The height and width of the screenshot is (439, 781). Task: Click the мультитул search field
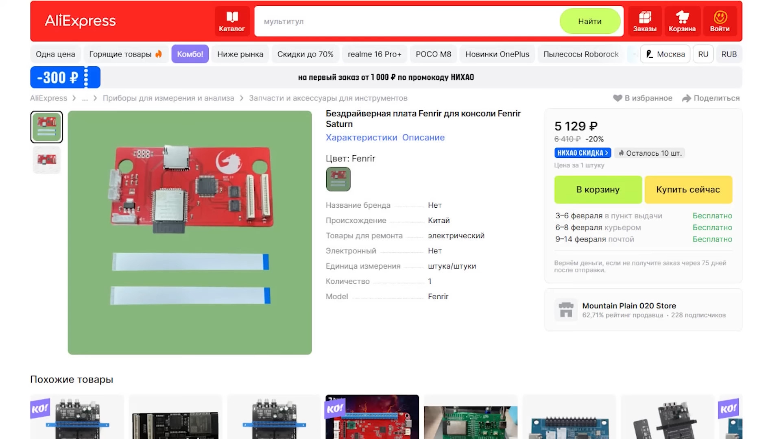pyautogui.click(x=407, y=21)
